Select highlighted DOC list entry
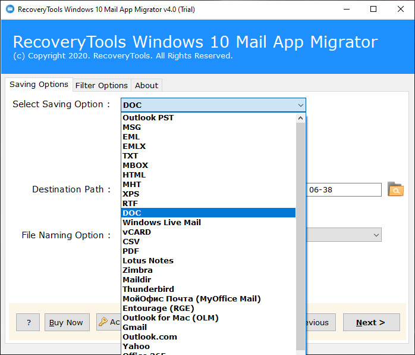Image resolution: width=415 pixels, height=355 pixels. pos(208,213)
